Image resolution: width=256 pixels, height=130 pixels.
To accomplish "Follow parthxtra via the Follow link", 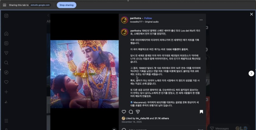I will click(x=148, y=18).
